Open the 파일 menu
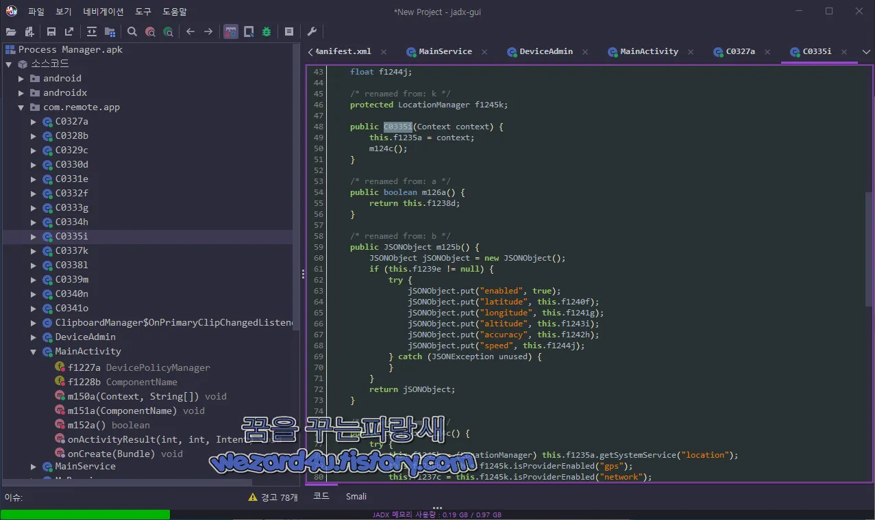 [x=36, y=12]
